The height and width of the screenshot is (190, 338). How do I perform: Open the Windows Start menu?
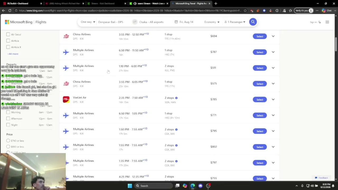pyautogui.click(x=130, y=186)
